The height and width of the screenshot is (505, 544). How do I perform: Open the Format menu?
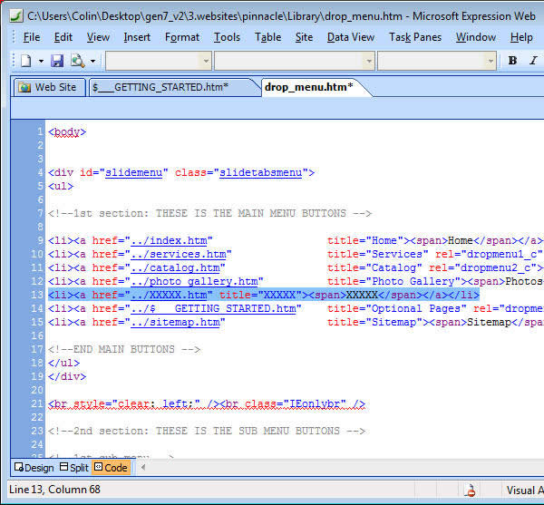[x=182, y=37]
